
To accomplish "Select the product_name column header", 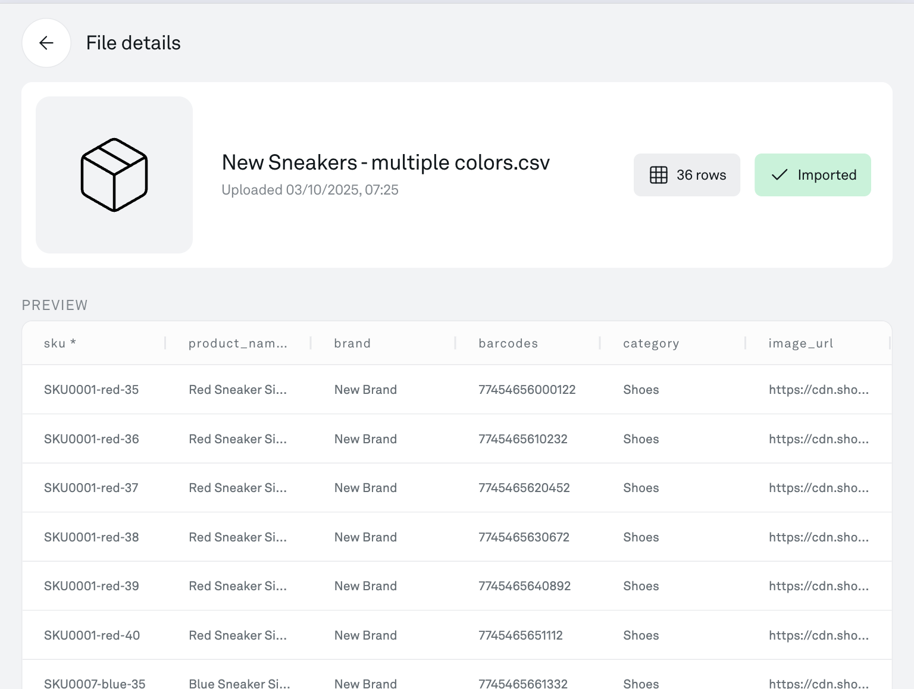I will tap(238, 343).
